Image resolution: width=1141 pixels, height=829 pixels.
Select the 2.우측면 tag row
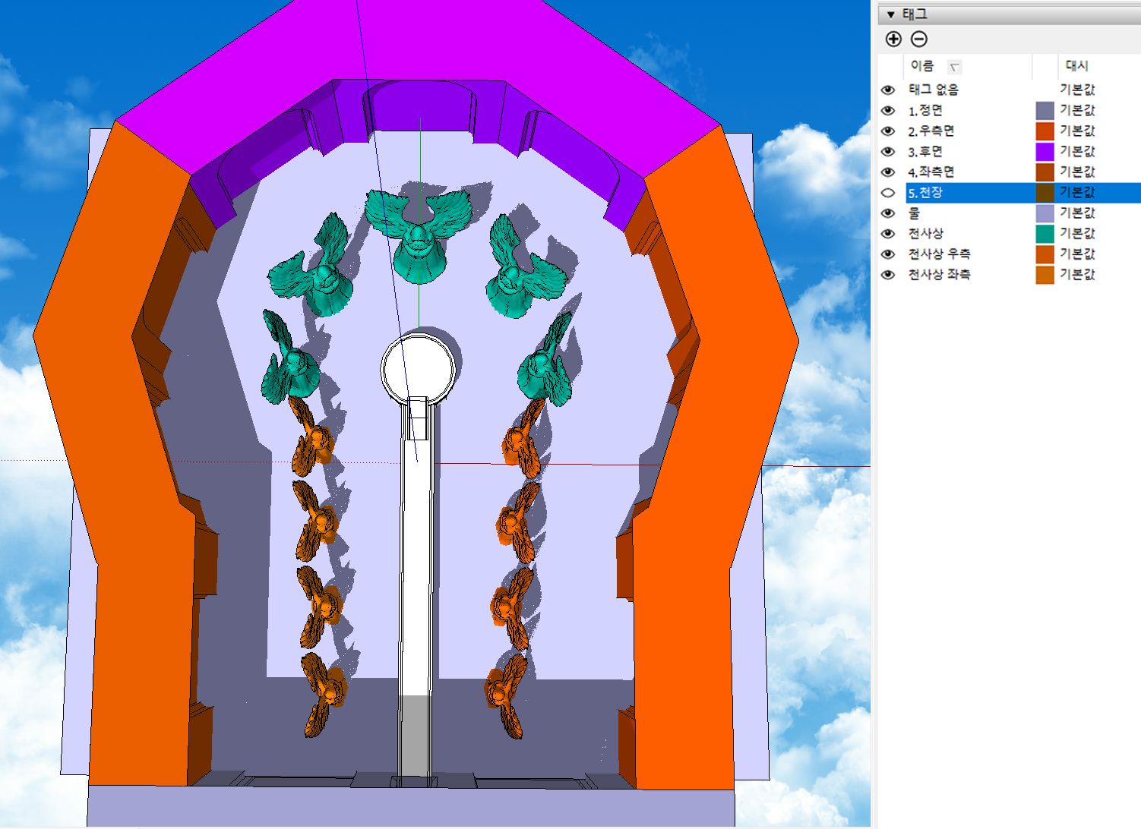pos(931,131)
